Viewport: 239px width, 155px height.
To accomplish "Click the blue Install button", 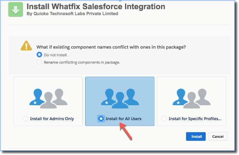I will [196, 137].
